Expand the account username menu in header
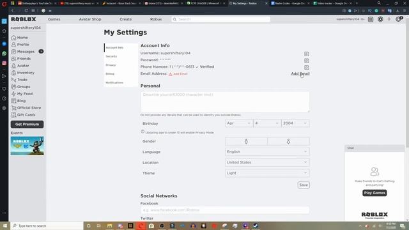The height and width of the screenshot is (230, 409). click(350, 19)
